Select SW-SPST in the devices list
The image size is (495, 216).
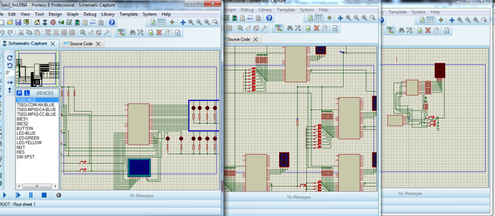click(25, 156)
